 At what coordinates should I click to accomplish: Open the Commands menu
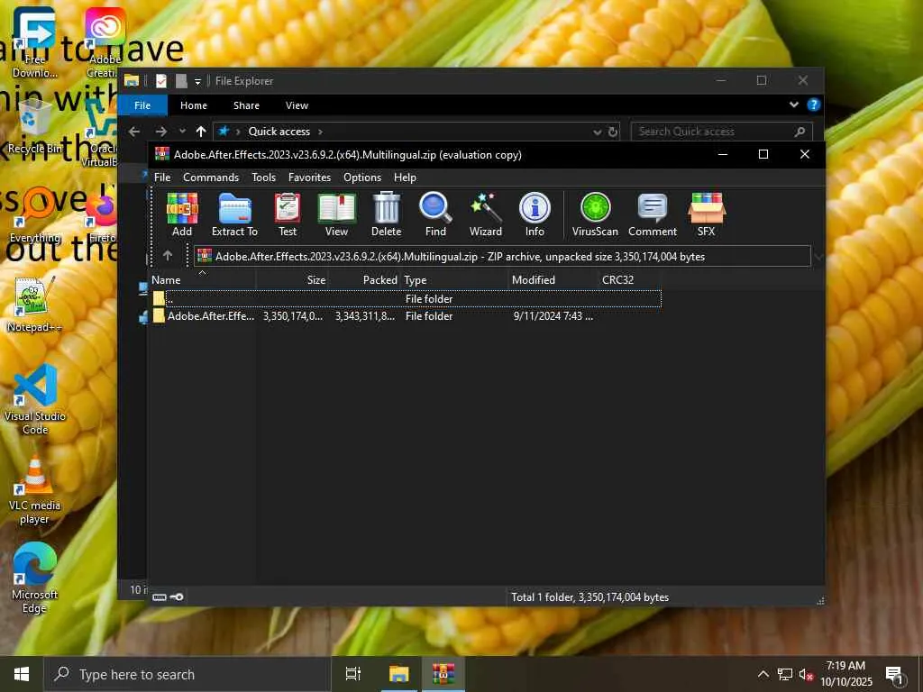tap(211, 178)
